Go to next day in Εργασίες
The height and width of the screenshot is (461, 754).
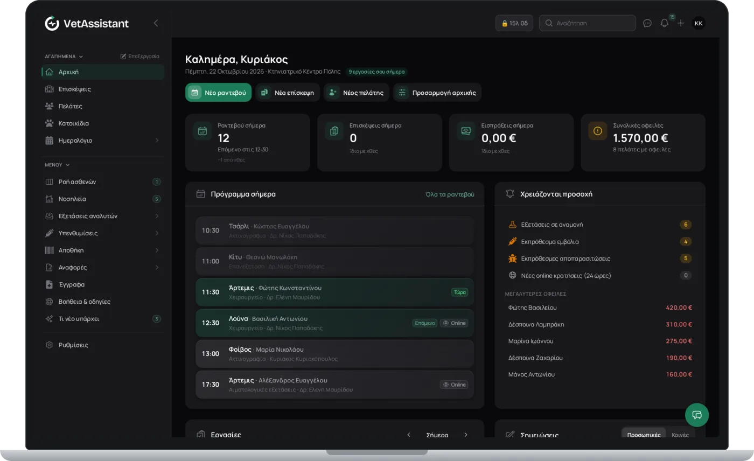click(x=466, y=435)
